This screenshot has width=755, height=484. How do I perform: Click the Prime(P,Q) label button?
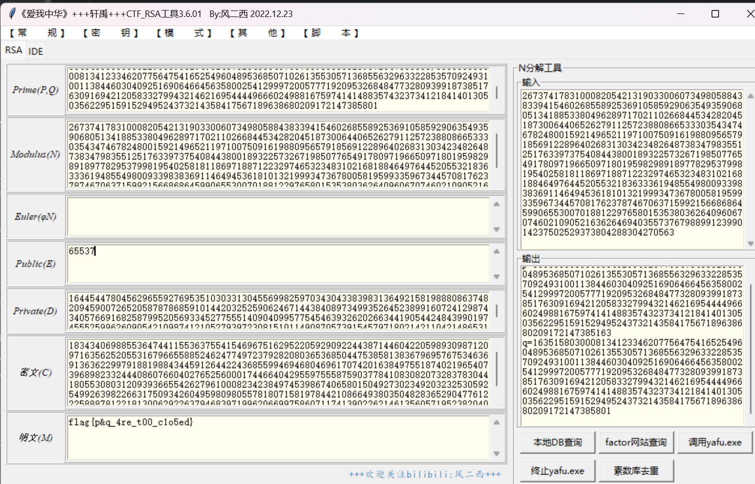[x=35, y=90]
